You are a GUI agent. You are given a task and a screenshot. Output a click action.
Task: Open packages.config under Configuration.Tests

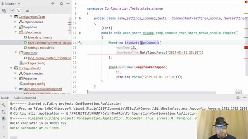coord(34,63)
